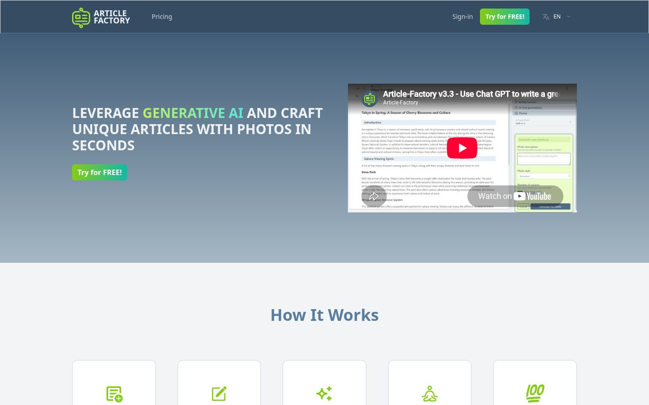Image resolution: width=649 pixels, height=405 pixels.
Task: Play the YouTube video
Action: pyautogui.click(x=462, y=148)
